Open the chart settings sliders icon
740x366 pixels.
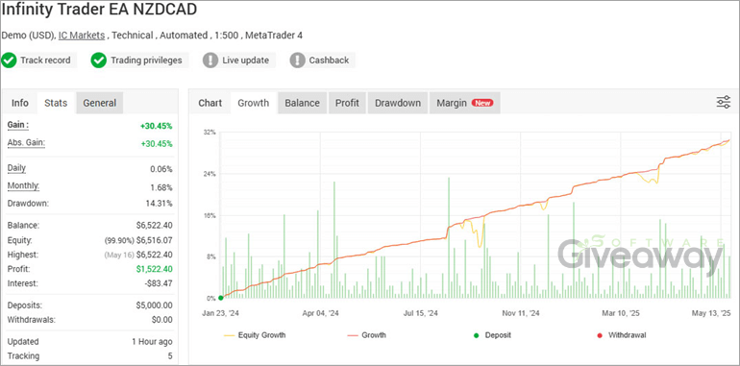(x=724, y=102)
